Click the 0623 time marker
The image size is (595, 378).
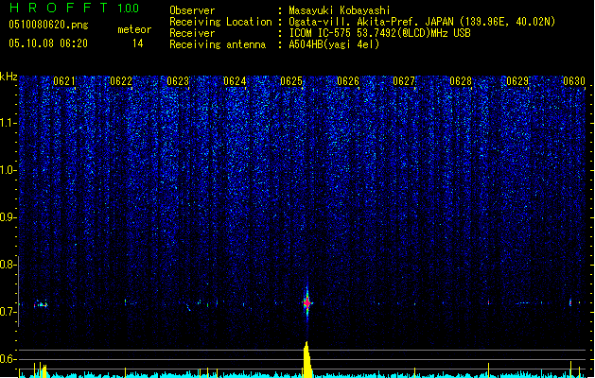178,81
